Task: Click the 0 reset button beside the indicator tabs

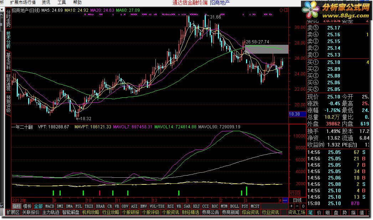Action: [303, 206]
